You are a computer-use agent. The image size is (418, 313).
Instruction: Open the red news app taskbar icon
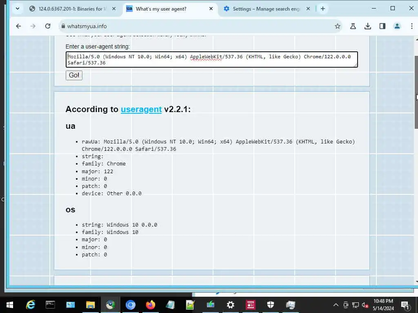pos(250,305)
